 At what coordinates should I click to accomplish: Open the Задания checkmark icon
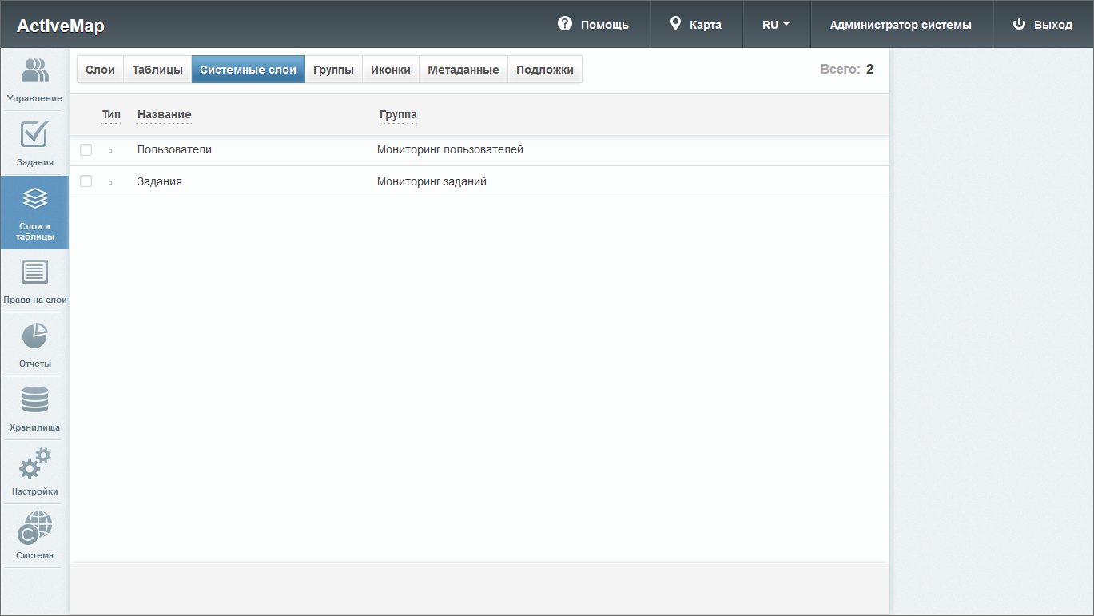pos(34,136)
